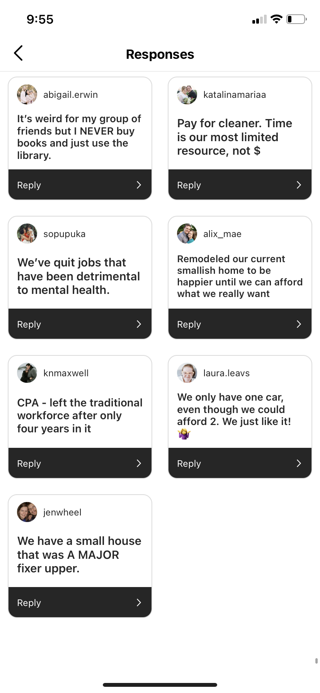This screenshot has width=320, height=693.
Task: Expand reply chevron under laura.leavs' response
Action: [299, 463]
